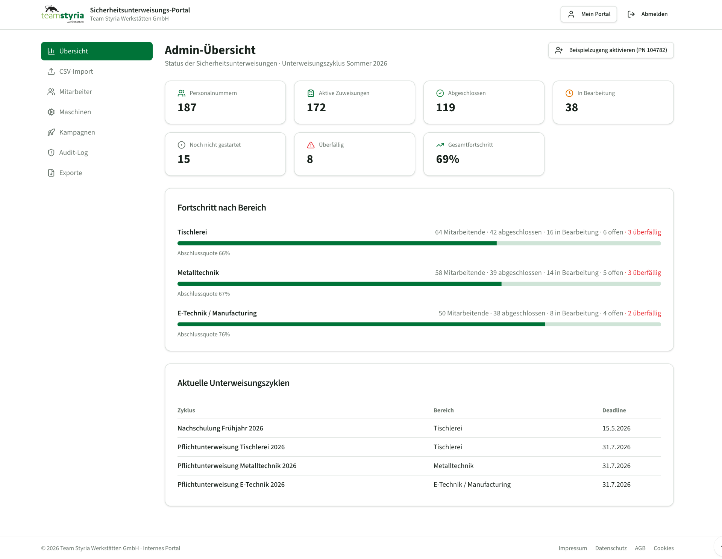722x559 pixels.
Task: Click the E-Technik '2 überfällig' text
Action: (645, 314)
